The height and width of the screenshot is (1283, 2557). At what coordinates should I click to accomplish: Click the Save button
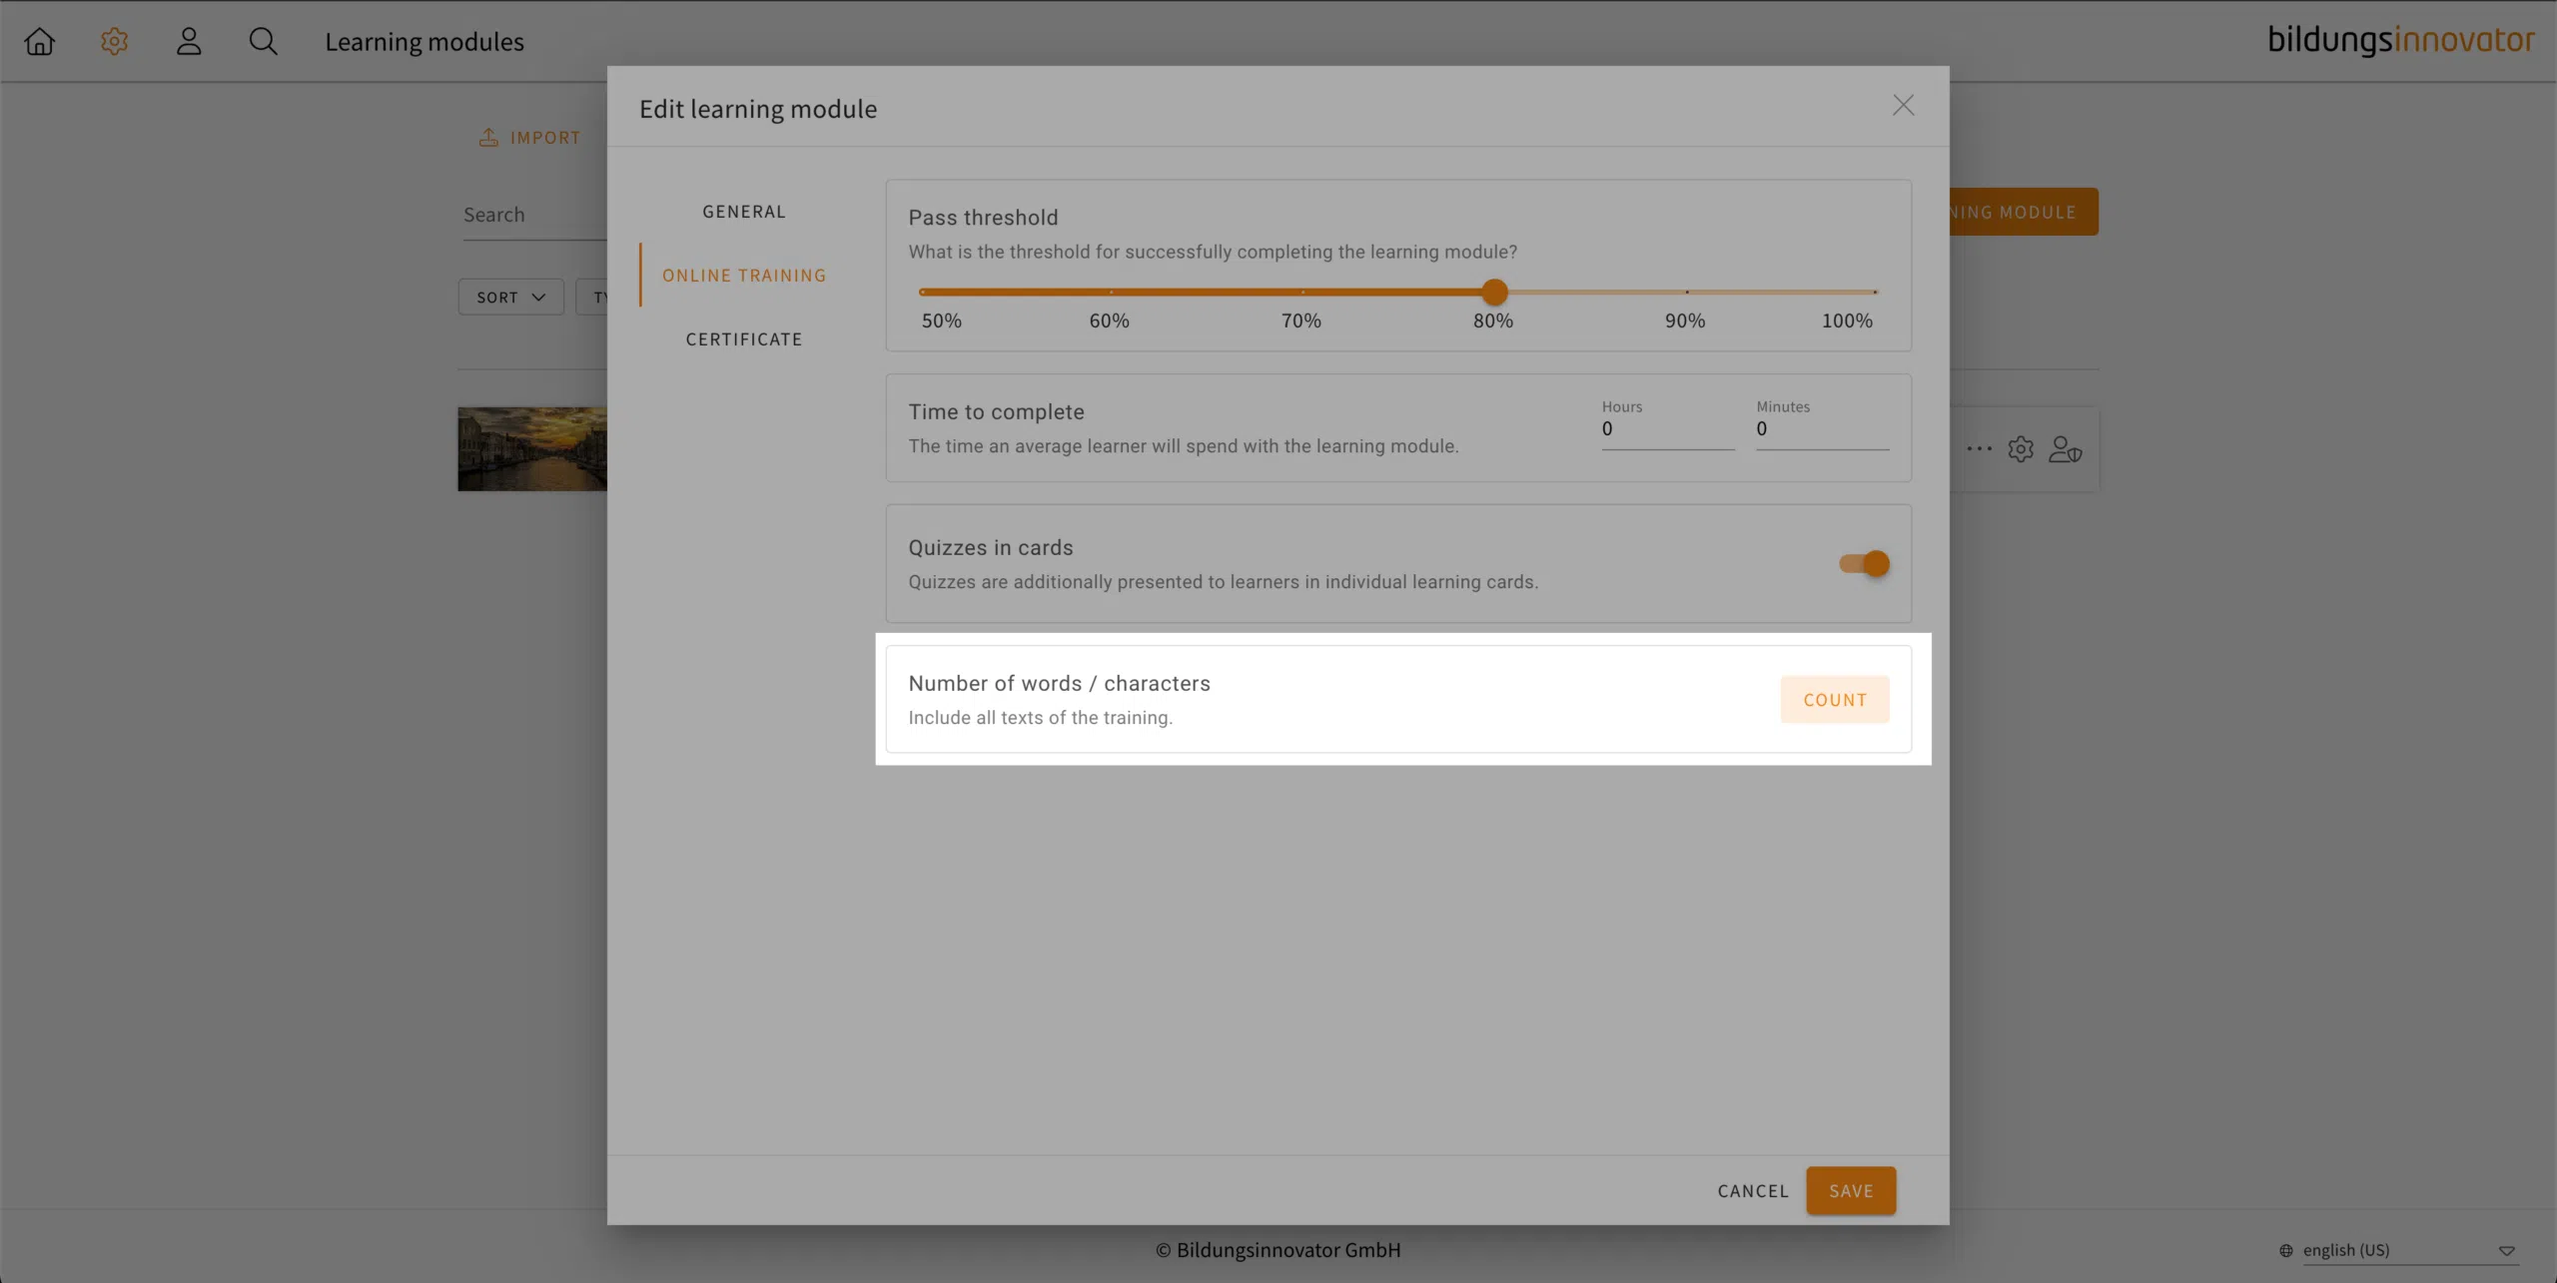[1851, 1191]
